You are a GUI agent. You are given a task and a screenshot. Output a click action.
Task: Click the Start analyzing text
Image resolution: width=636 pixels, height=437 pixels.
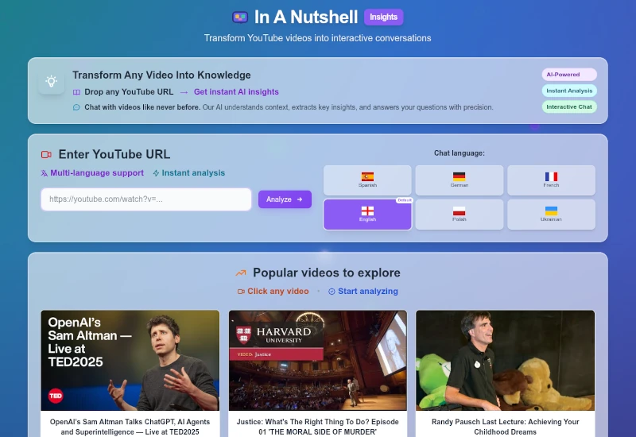tap(368, 292)
